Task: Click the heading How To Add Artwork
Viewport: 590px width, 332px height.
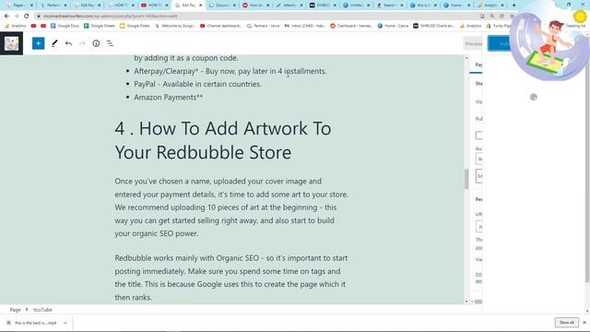Action: [223, 140]
